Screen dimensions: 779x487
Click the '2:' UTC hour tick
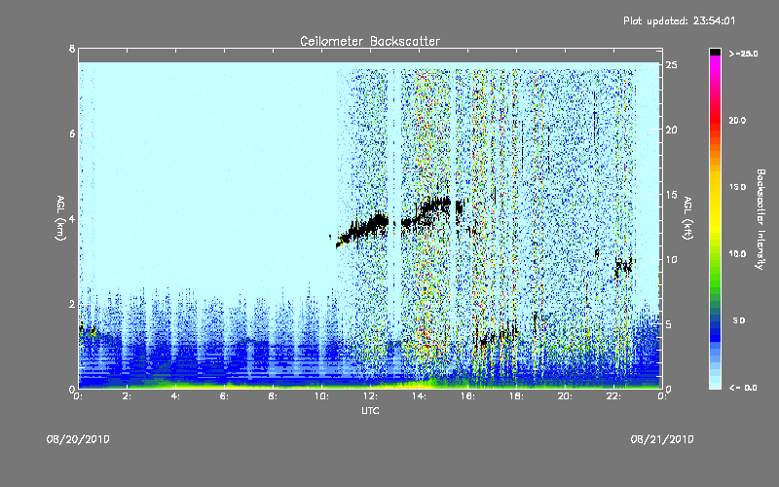[128, 396]
